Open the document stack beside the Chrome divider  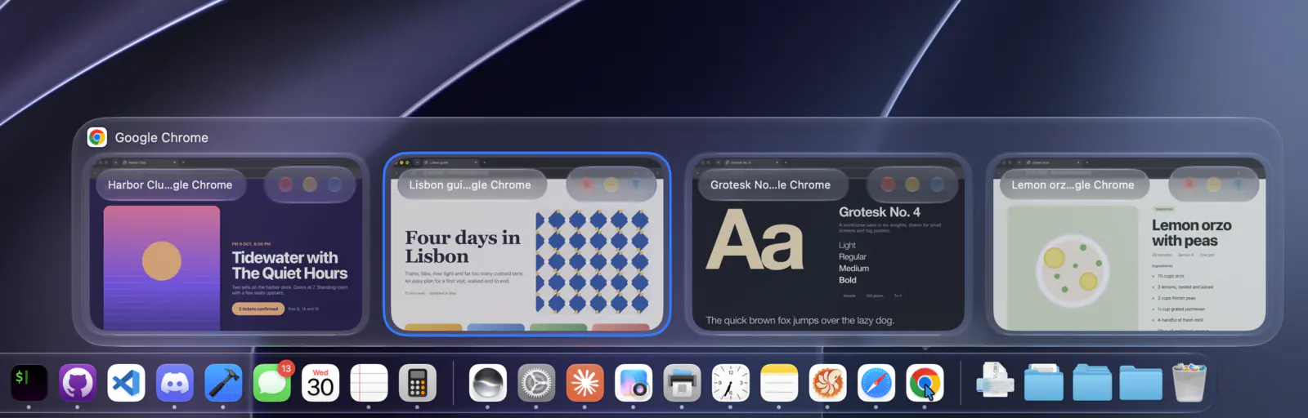pos(995,381)
